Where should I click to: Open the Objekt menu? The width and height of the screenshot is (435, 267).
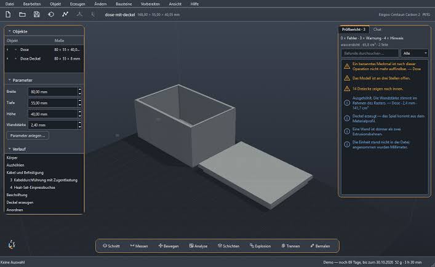tap(55, 4)
